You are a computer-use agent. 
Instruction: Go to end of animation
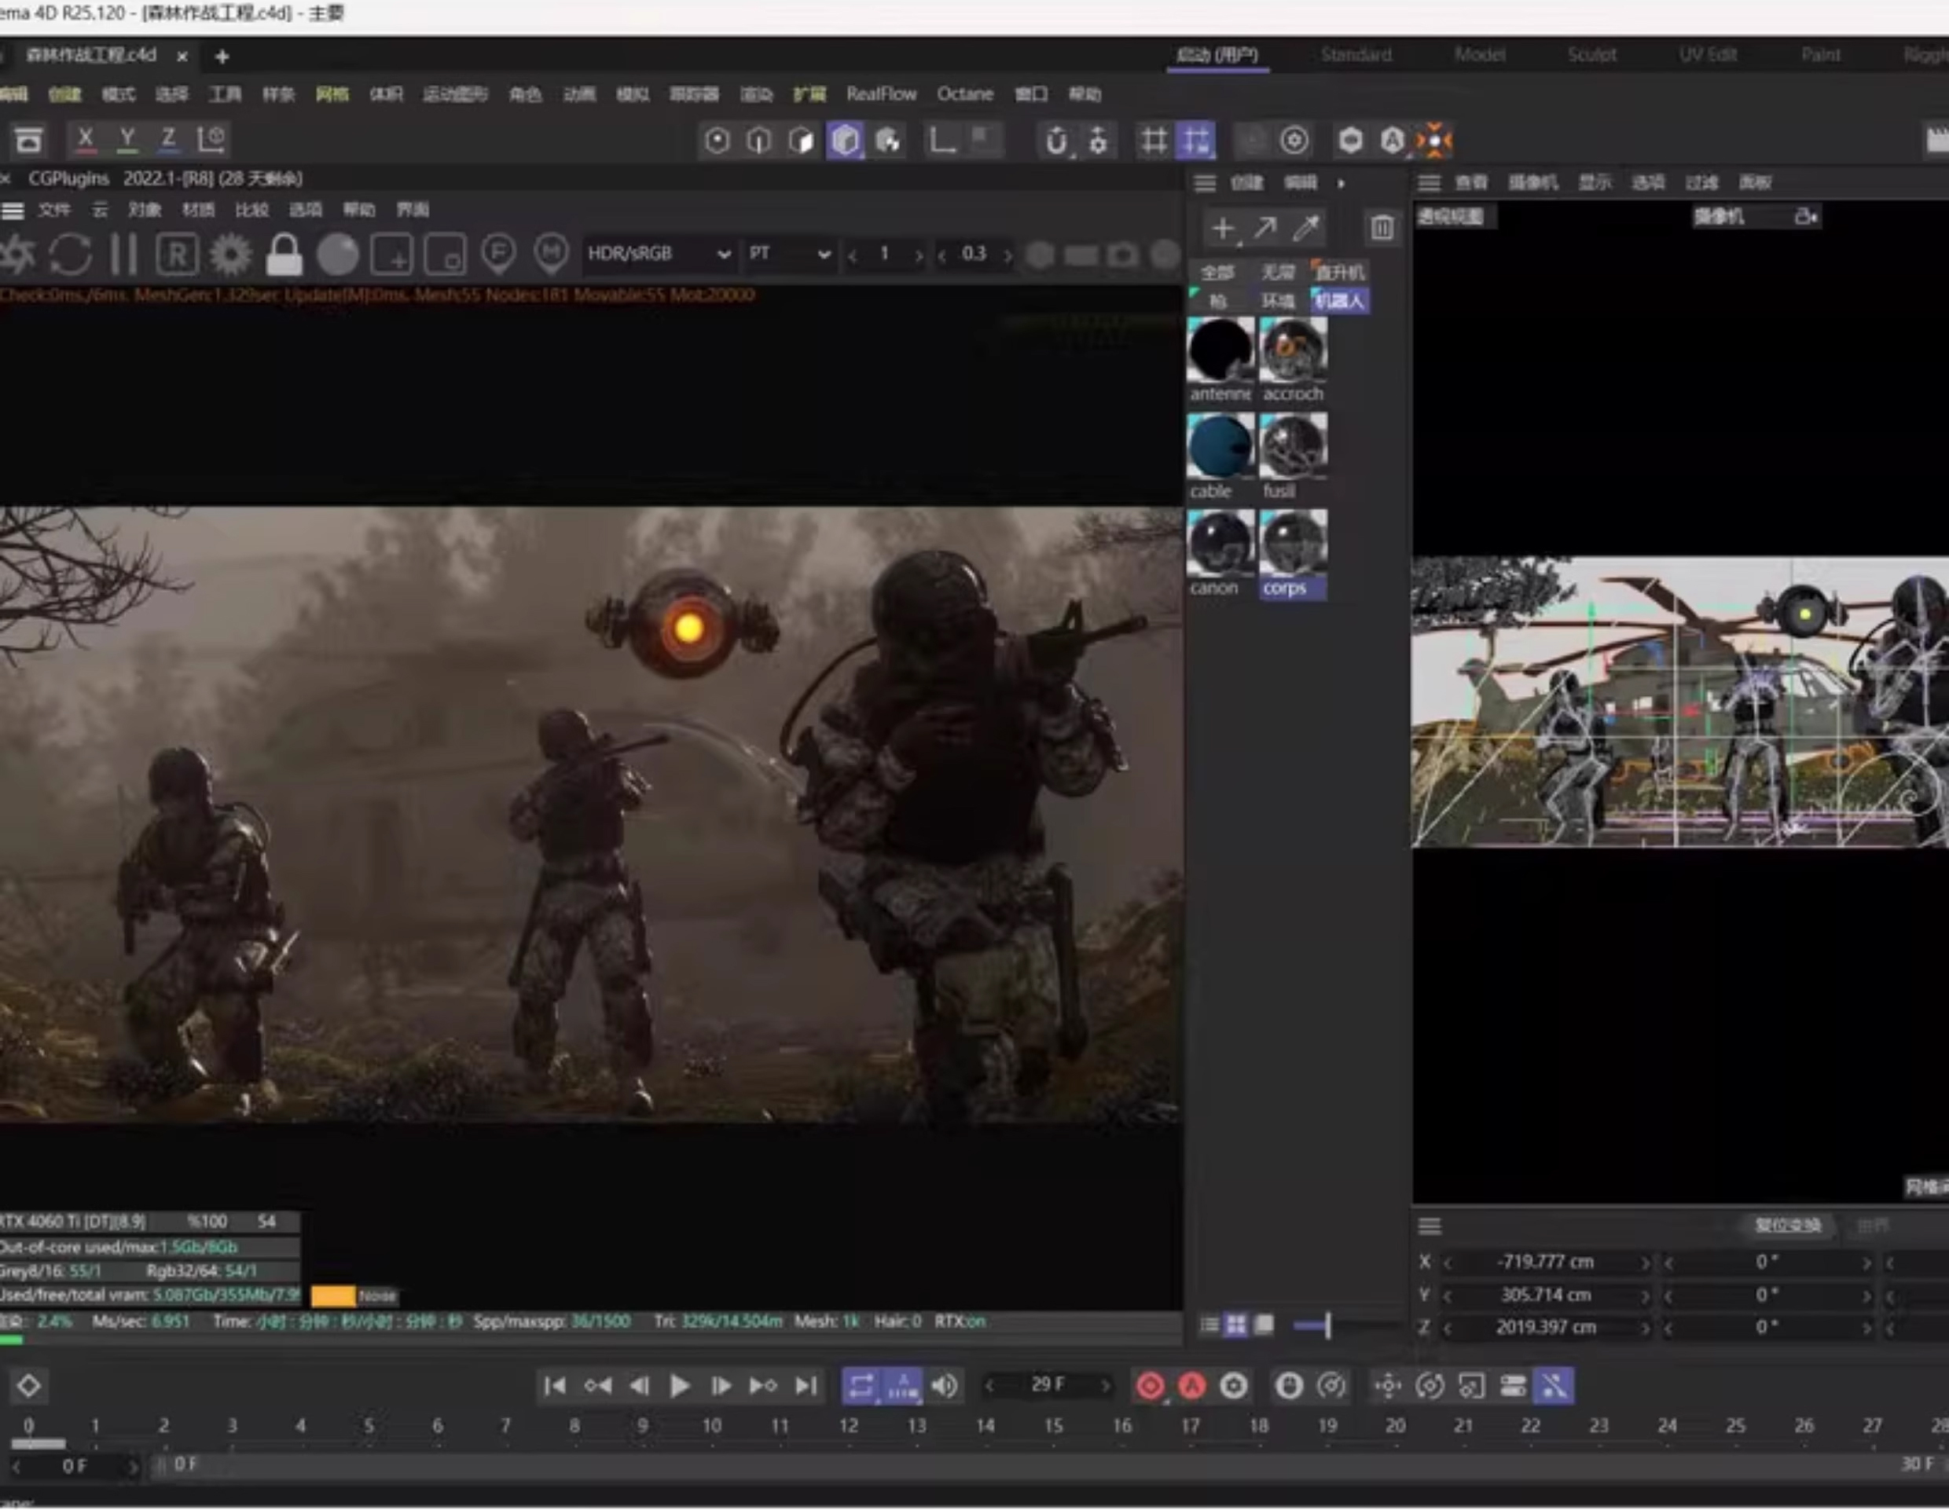coord(806,1386)
